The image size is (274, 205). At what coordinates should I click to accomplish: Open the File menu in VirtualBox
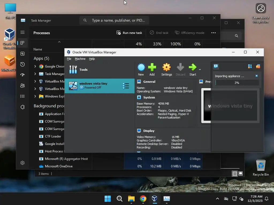coord(69,59)
